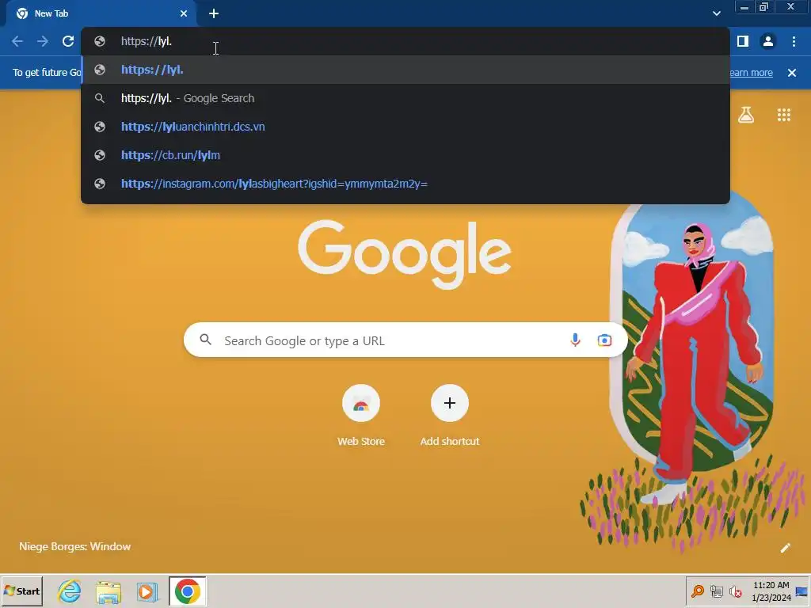811x608 pixels.
Task: Launch Windows Media Player from the taskbar
Action: [147, 591]
